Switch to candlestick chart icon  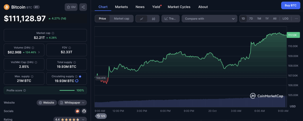153,19
